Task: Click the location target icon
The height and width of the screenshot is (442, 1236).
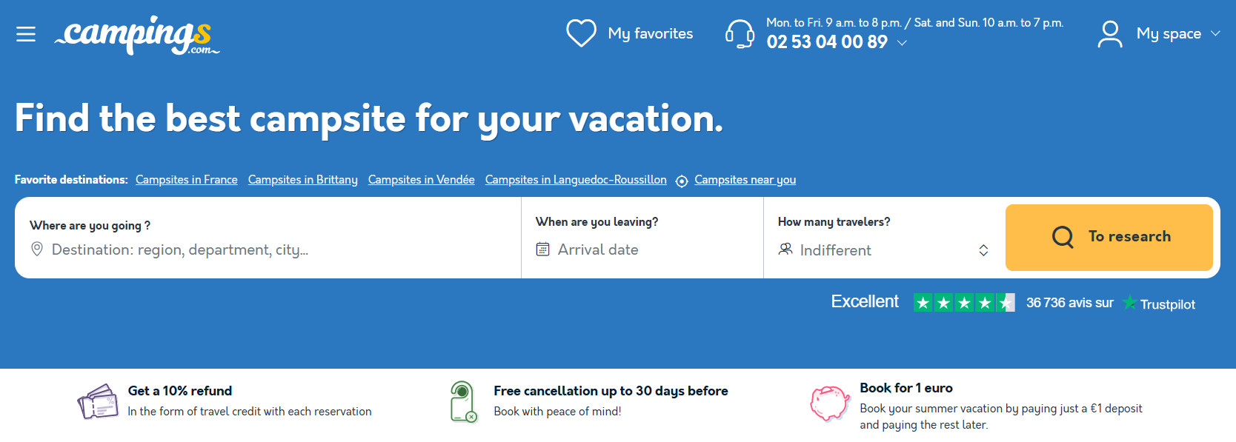Action: 682,181
